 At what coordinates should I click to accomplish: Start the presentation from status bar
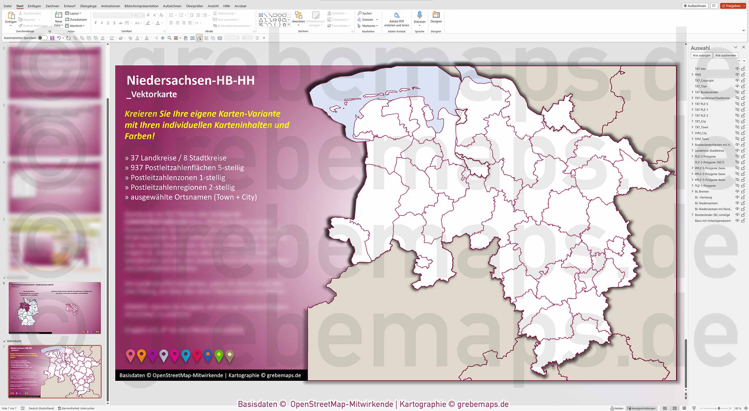point(694,408)
